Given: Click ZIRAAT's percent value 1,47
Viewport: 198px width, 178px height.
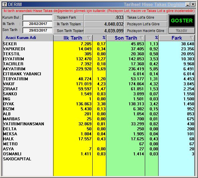Looking at the screenshot, I should point(101,89).
